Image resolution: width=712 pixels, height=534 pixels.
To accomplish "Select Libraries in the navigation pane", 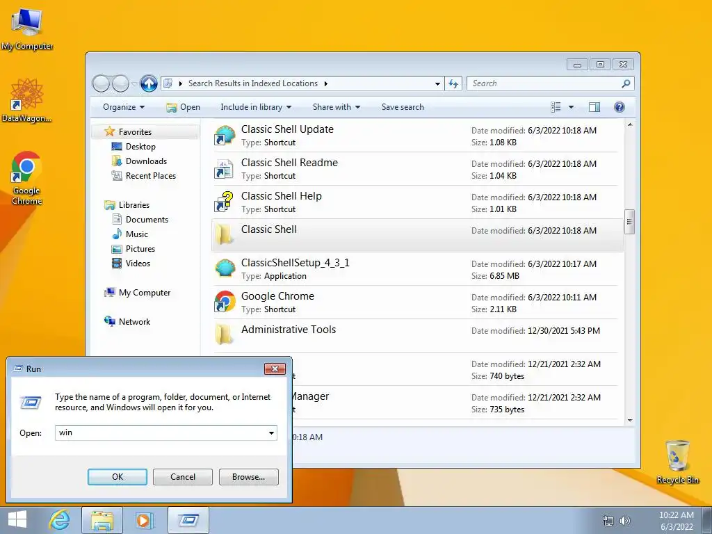I will pos(134,205).
